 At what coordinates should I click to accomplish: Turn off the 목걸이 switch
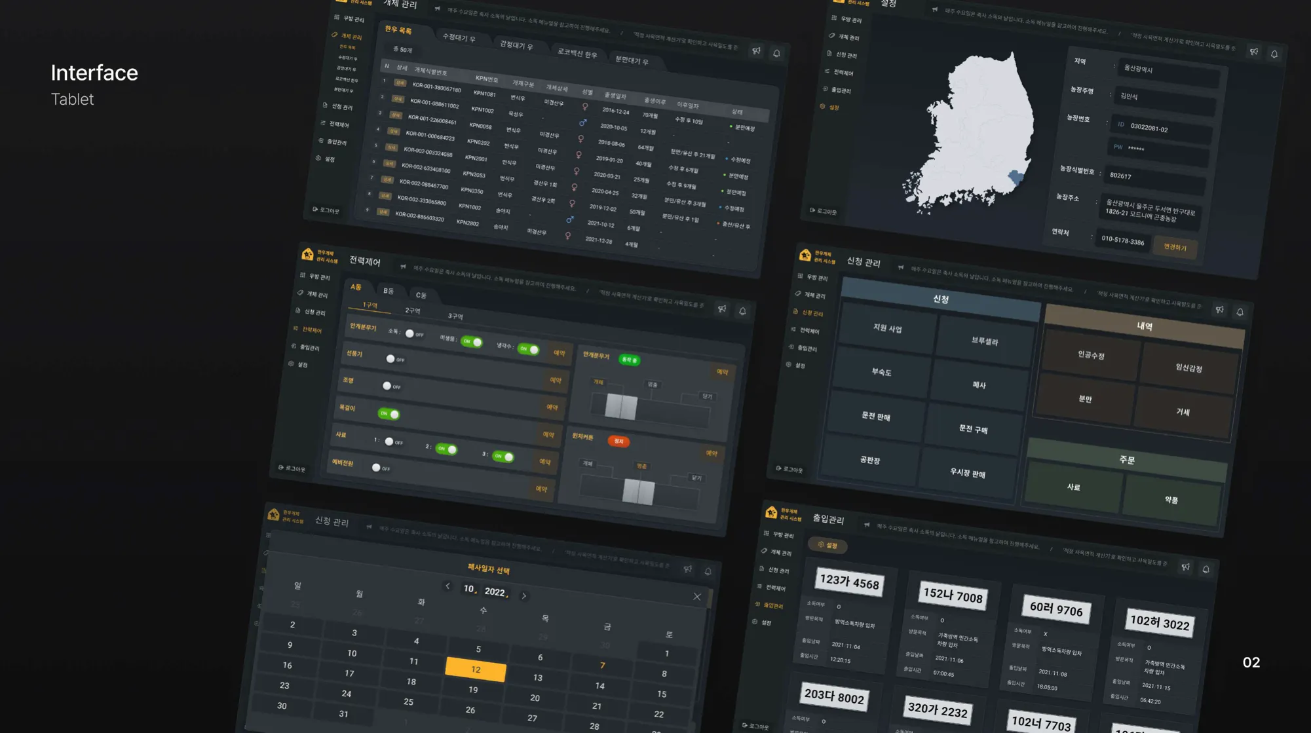tap(389, 413)
